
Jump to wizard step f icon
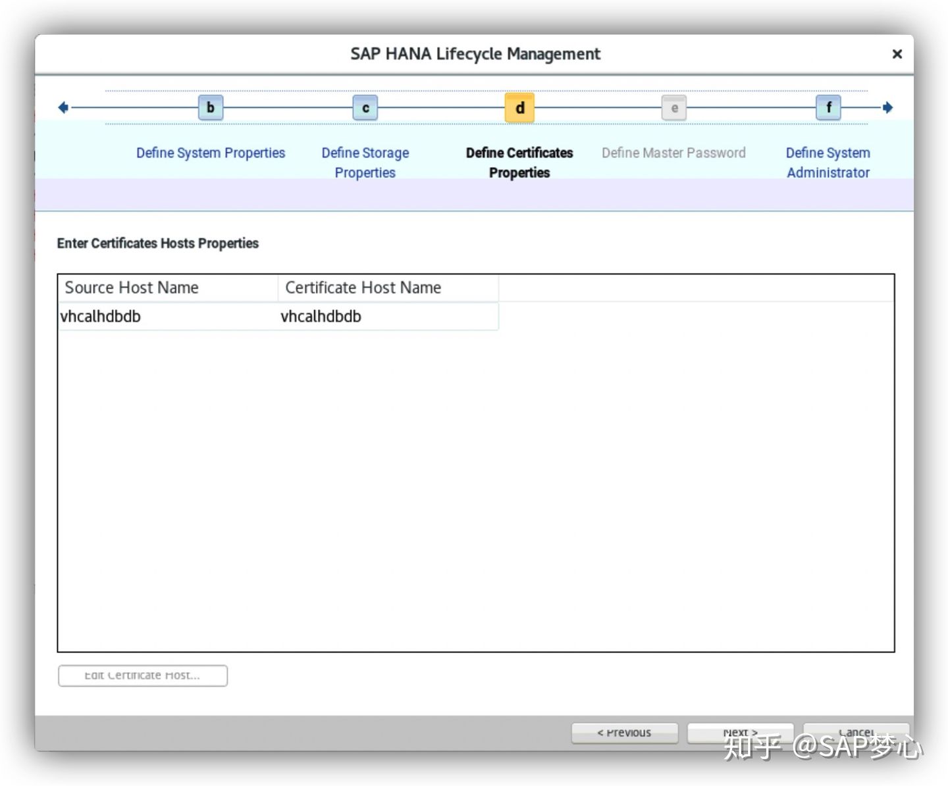(x=829, y=107)
